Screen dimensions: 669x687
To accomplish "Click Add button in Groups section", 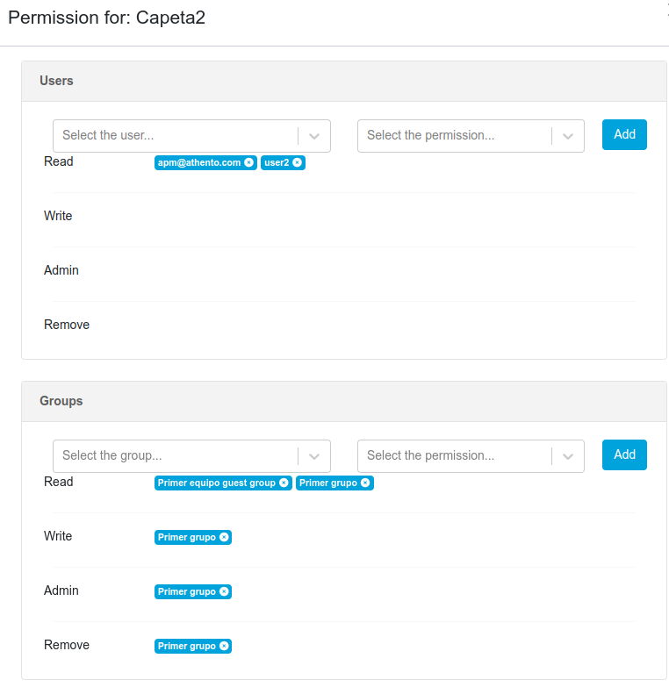I will click(x=624, y=454).
